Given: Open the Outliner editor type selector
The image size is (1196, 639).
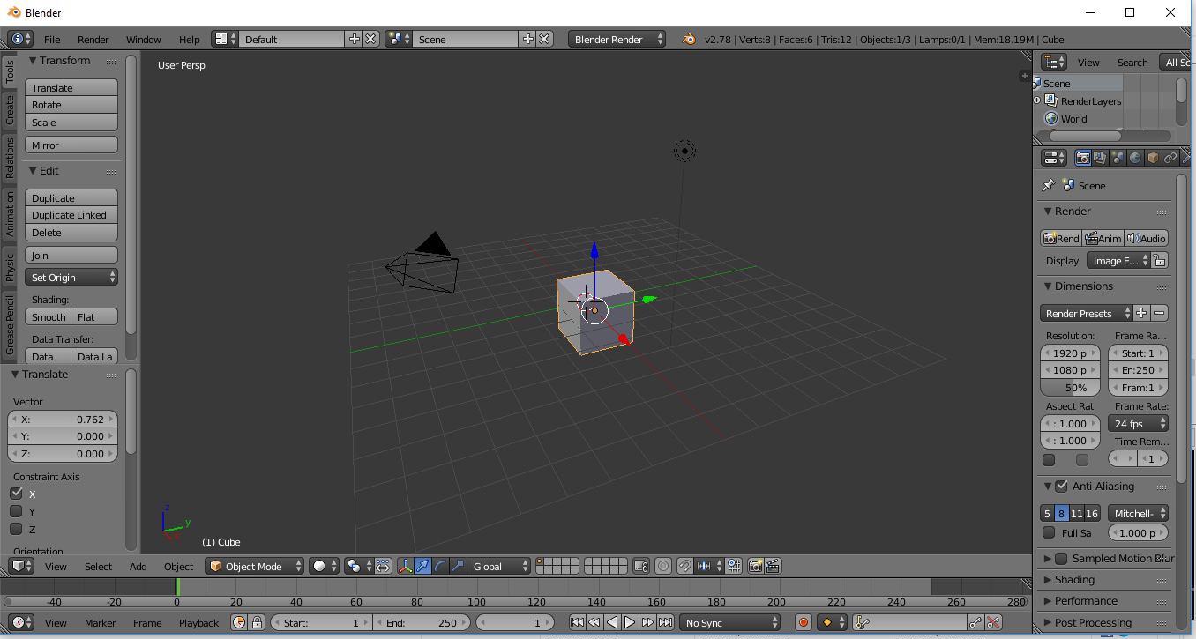Looking at the screenshot, I should pos(1054,62).
